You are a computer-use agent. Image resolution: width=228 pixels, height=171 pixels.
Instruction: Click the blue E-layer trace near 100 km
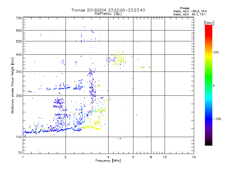pos(52,131)
